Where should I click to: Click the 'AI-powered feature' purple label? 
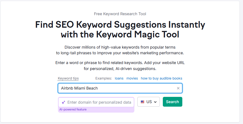[x=73, y=109]
